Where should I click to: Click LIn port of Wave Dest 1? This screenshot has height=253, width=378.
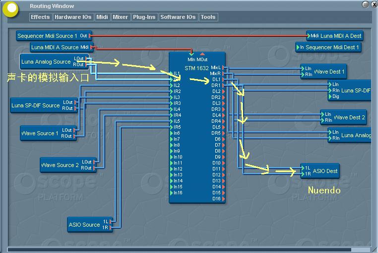(x=303, y=69)
